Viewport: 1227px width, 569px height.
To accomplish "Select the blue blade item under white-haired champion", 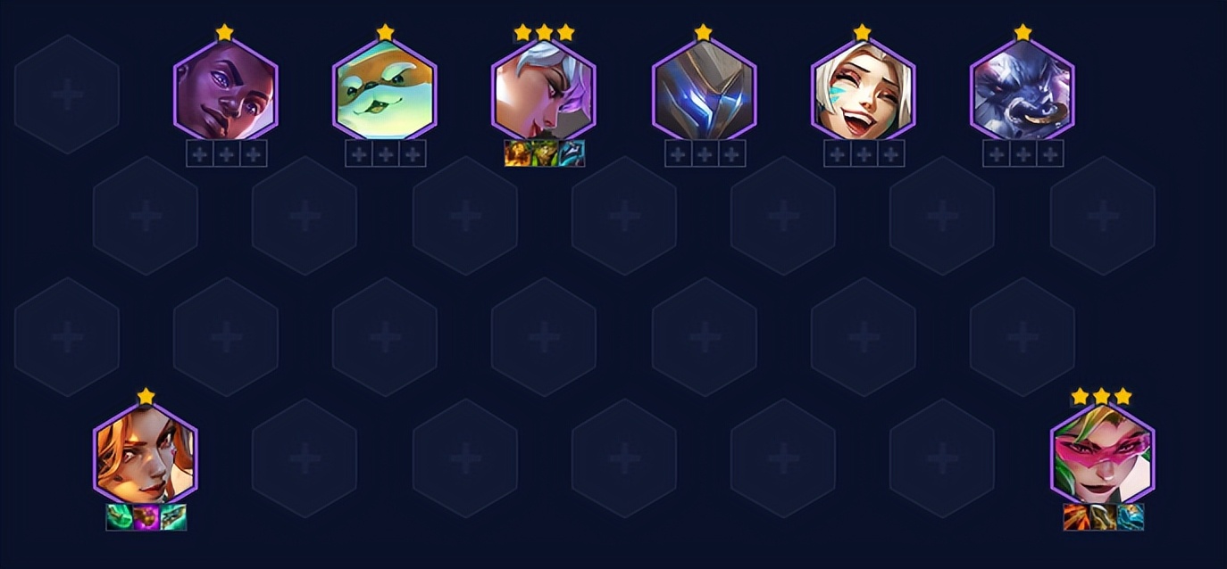I will pyautogui.click(x=572, y=153).
